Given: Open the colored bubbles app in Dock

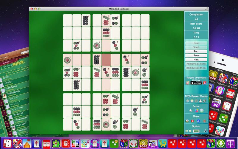Looking at the screenshot, I should click(x=85, y=143).
